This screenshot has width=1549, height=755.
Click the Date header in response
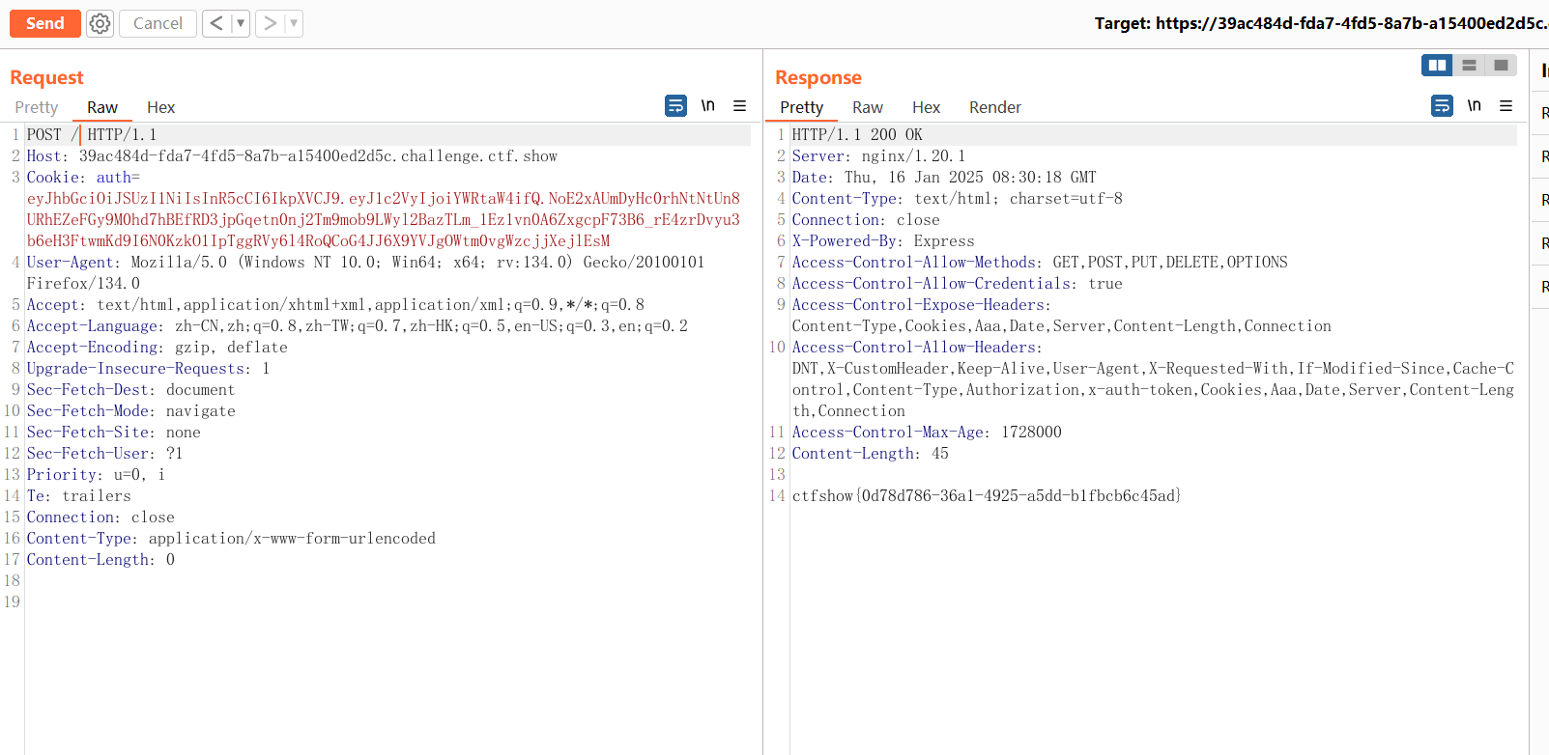coord(944,177)
